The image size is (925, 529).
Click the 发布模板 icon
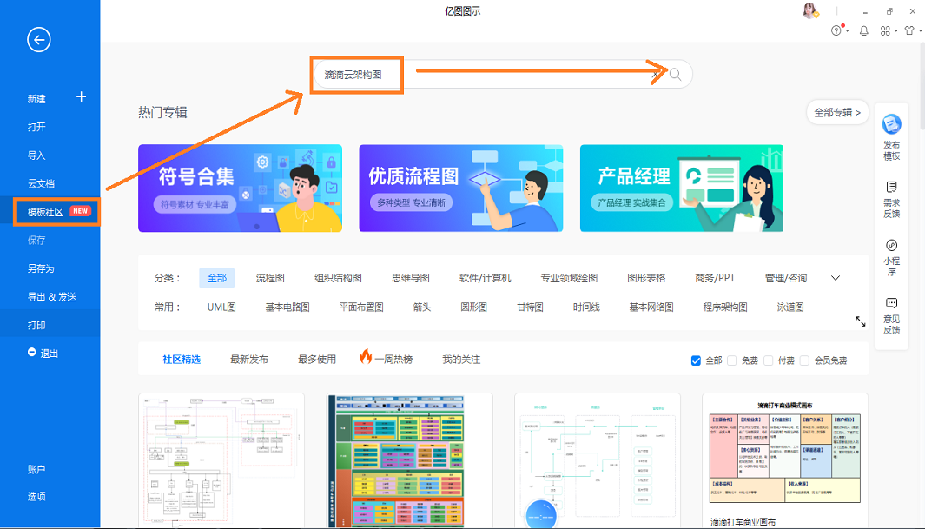click(891, 124)
